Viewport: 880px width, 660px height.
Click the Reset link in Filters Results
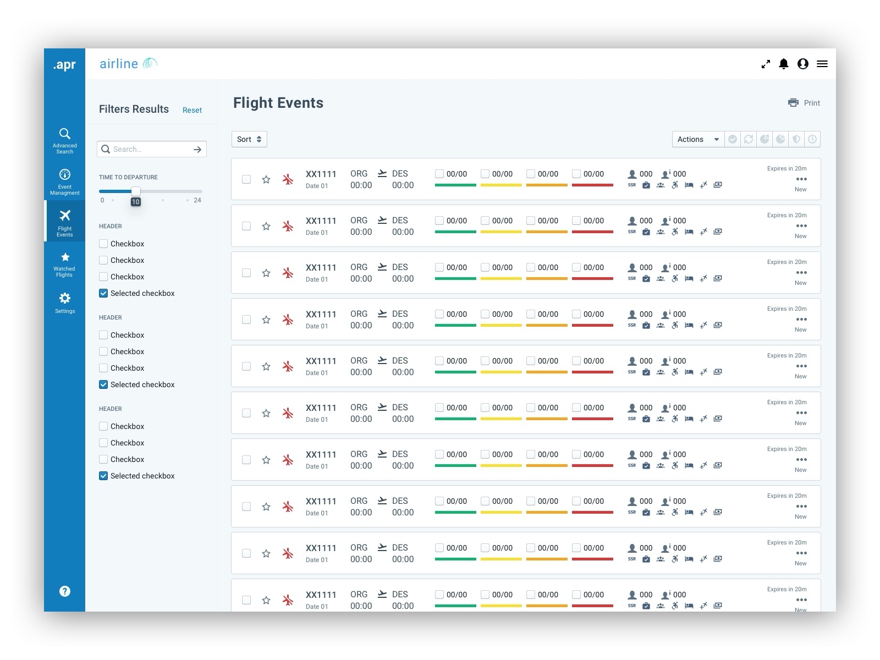pyautogui.click(x=192, y=110)
